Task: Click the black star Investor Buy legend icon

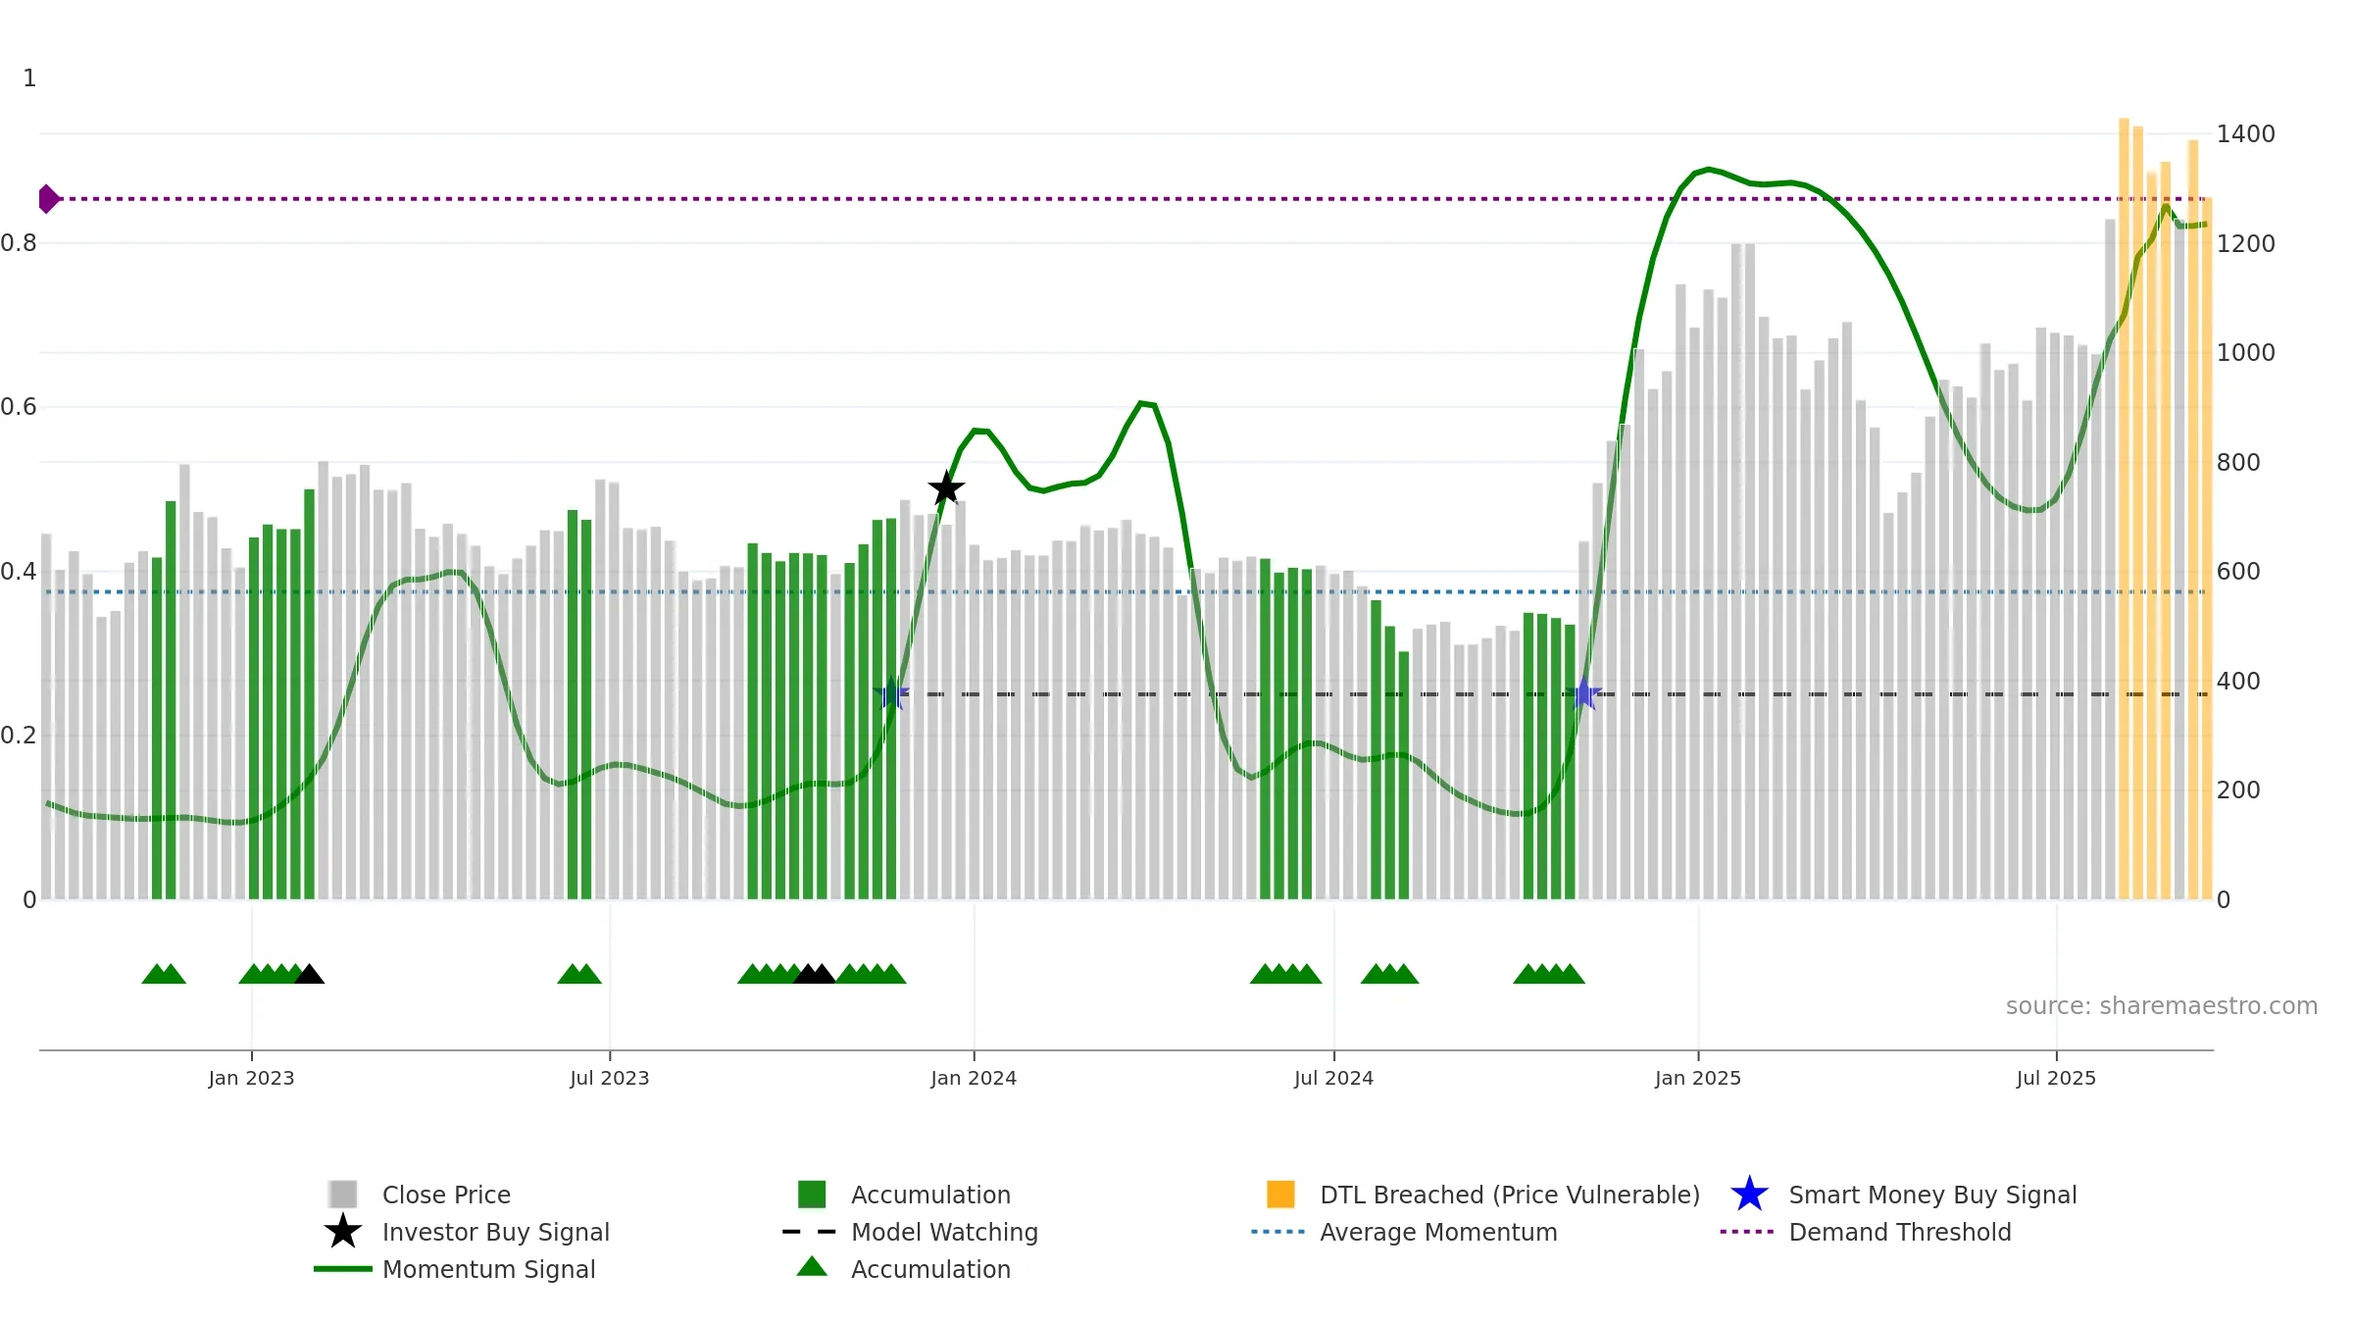Action: click(x=343, y=1231)
